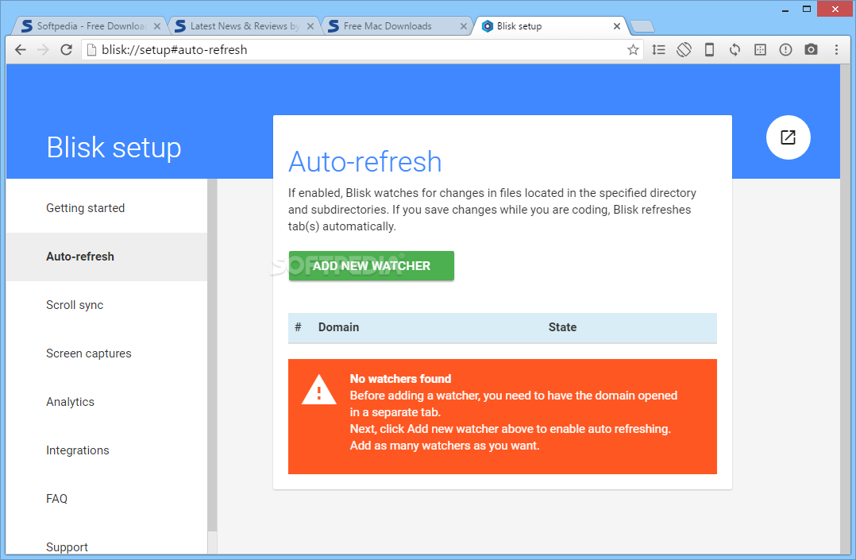Open the DevTools grid icon in toolbar
This screenshot has height=560, width=856.
click(760, 50)
